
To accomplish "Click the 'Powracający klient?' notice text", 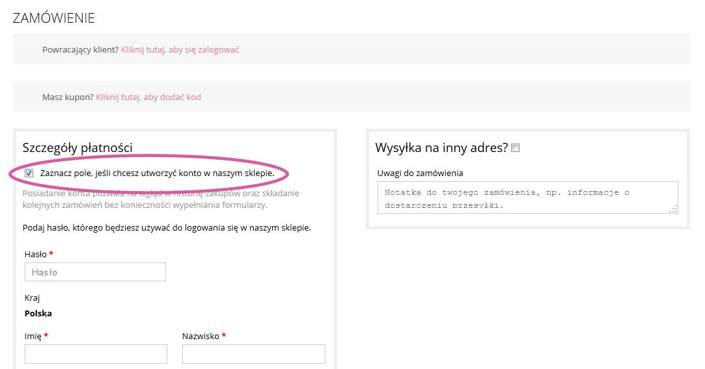I will coord(80,49).
